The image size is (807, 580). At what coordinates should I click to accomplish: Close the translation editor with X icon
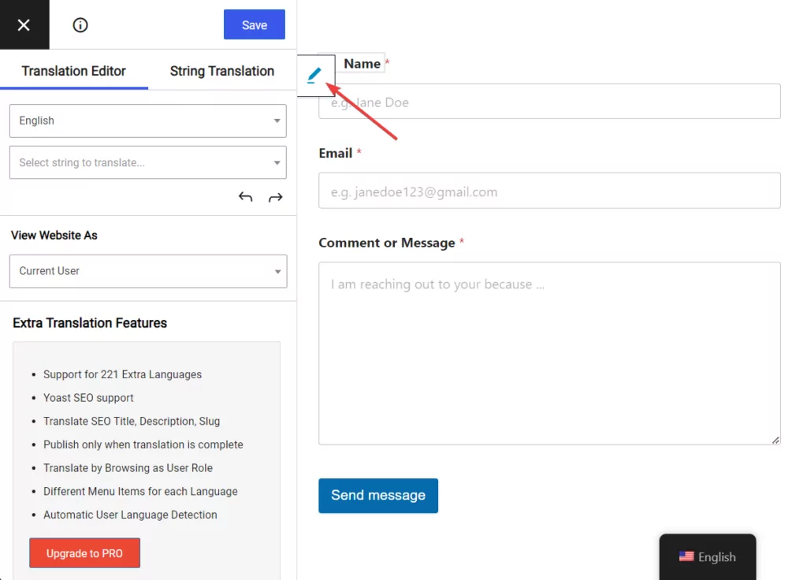(24, 24)
